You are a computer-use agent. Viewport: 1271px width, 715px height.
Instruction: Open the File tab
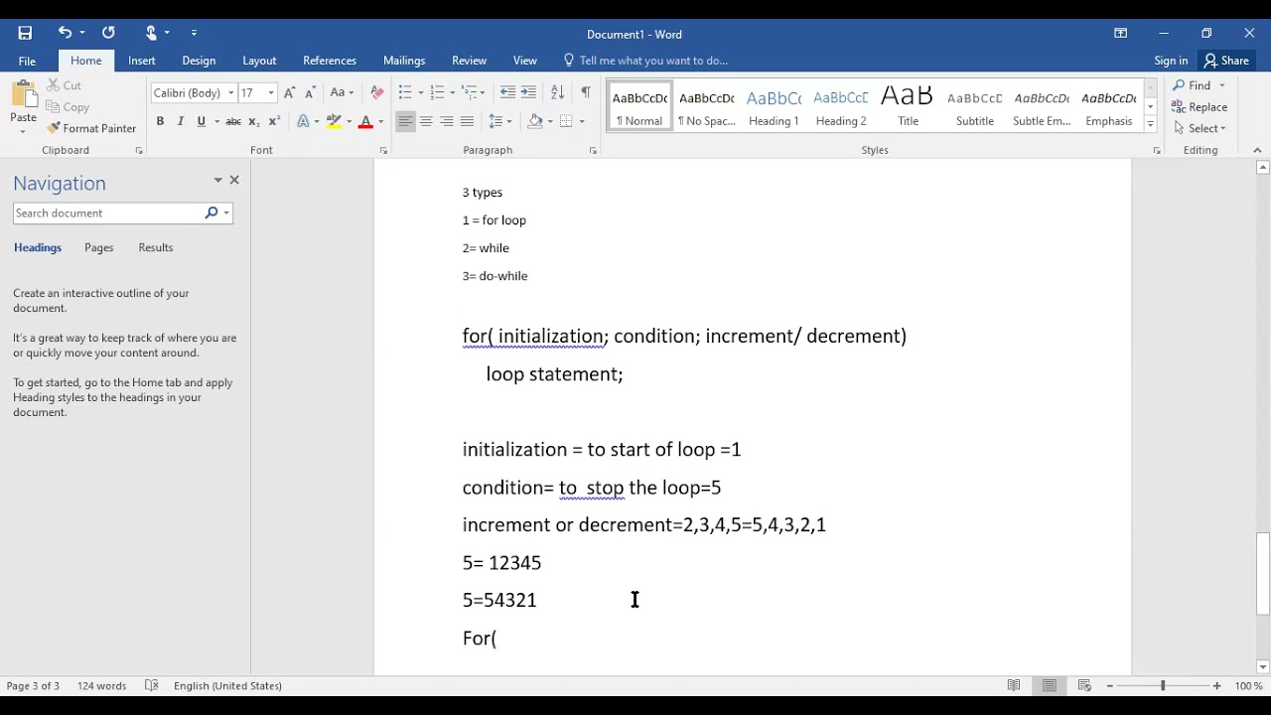click(27, 61)
